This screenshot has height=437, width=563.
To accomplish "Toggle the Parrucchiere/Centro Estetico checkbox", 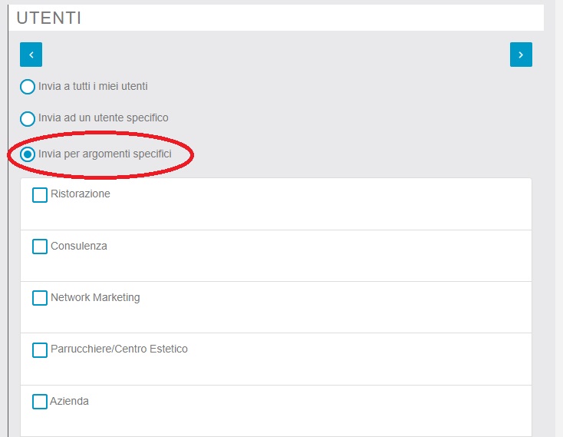I will pos(40,349).
